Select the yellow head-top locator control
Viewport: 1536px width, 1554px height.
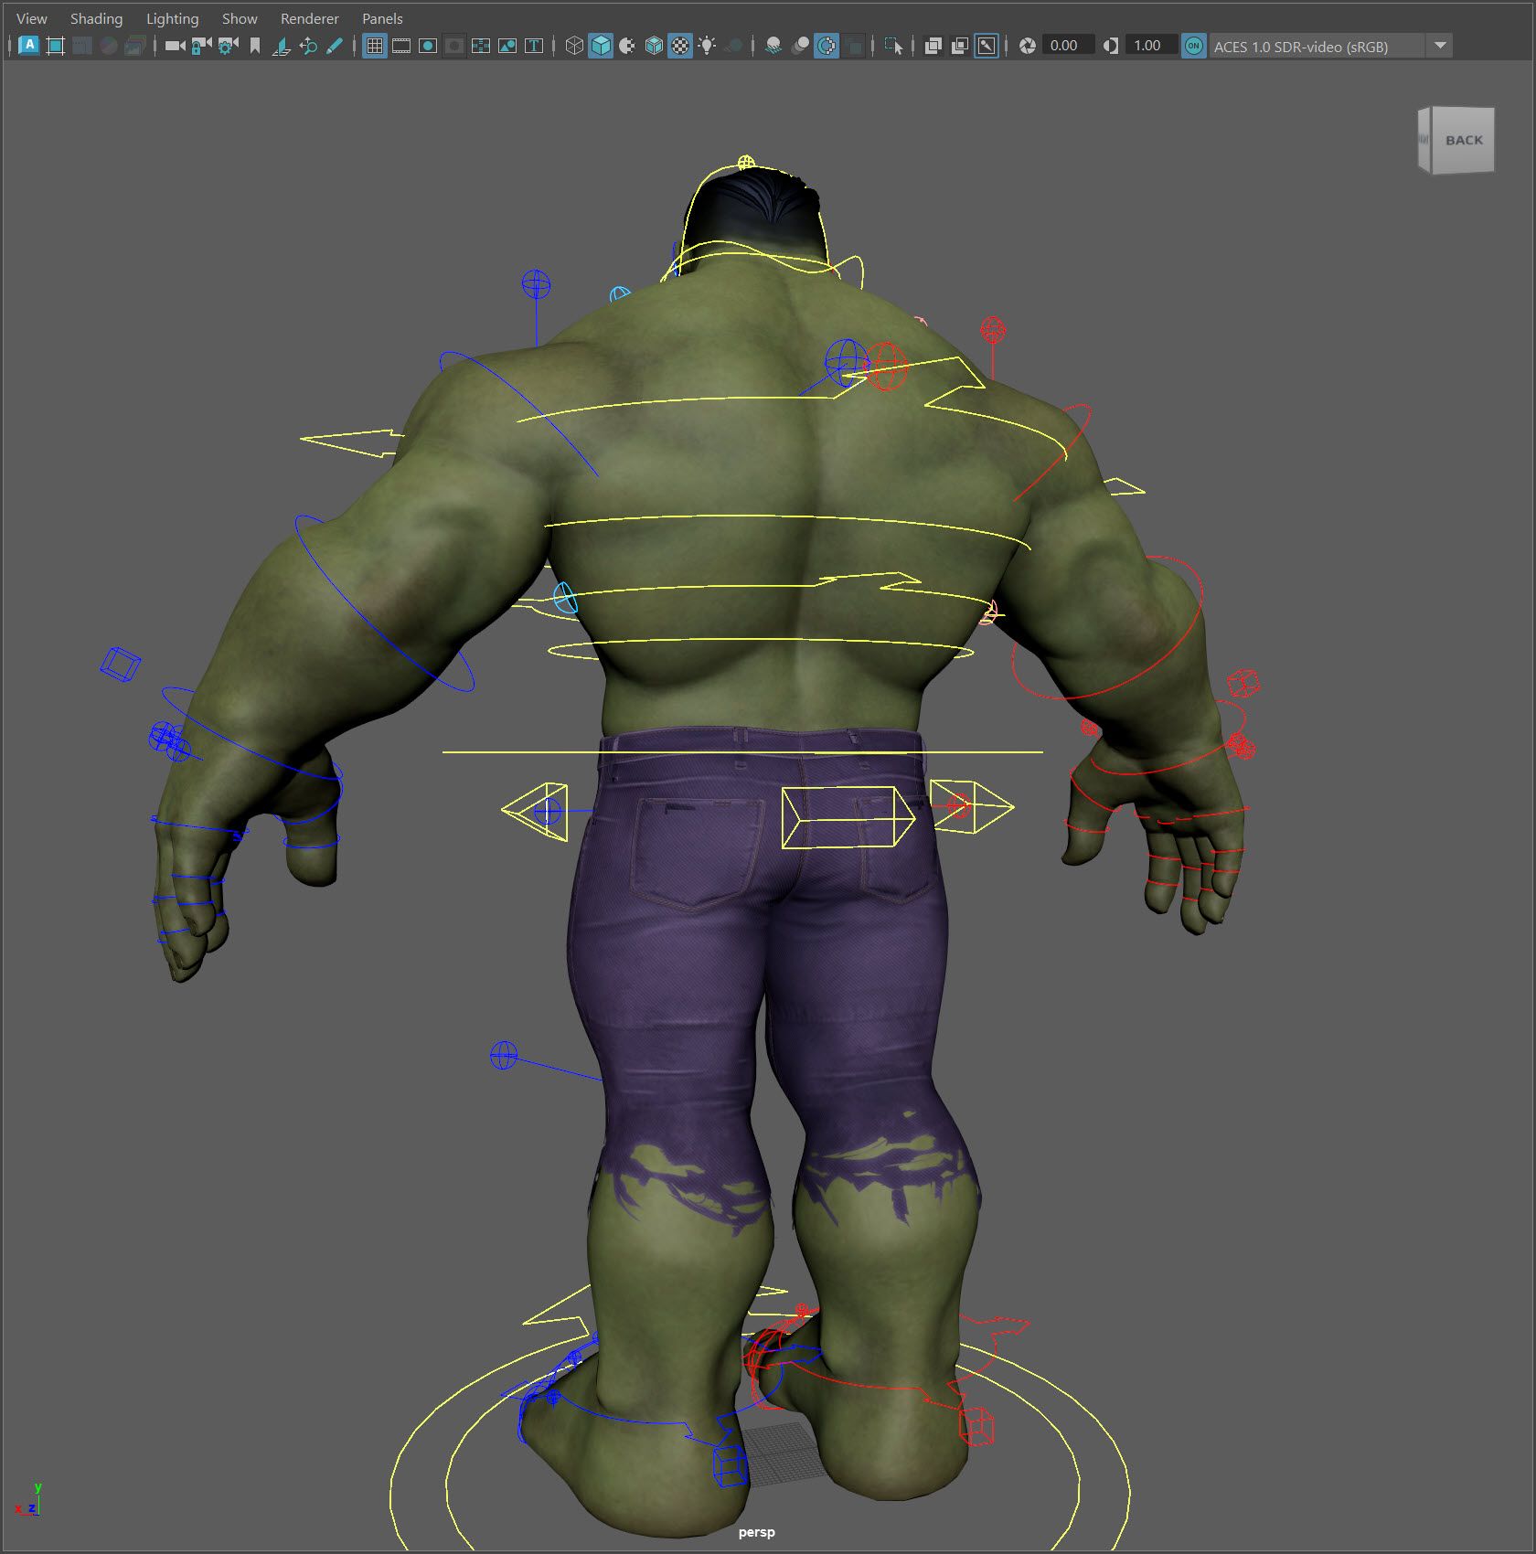pos(746,163)
